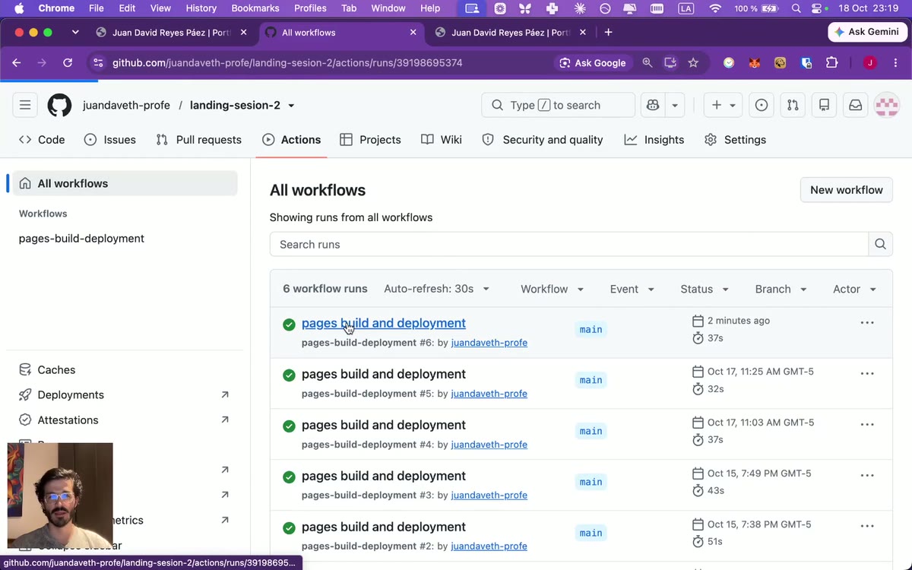Image resolution: width=912 pixels, height=570 pixels.
Task: Open macOS Spotlight search icon
Action: point(796,8)
